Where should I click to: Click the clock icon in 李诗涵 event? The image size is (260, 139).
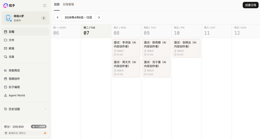coord(115,55)
